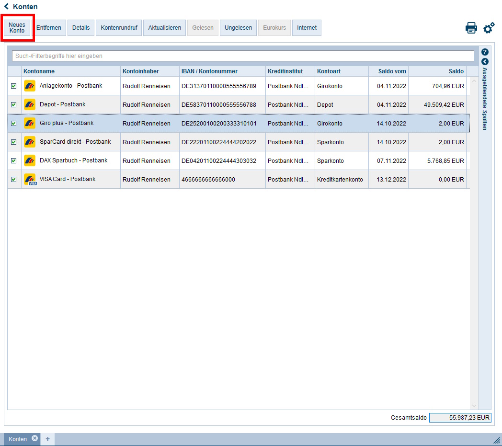Sort by the Kontoinhaber column header
The width and height of the screenshot is (502, 446).
[x=150, y=71]
